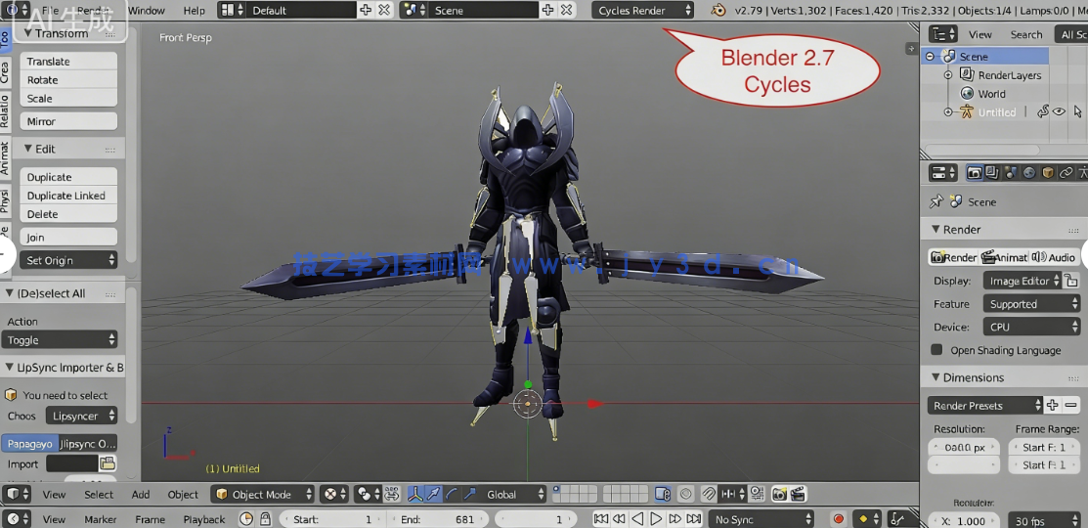Select the Object properties cube tab
The image size is (1088, 528).
point(1048,173)
